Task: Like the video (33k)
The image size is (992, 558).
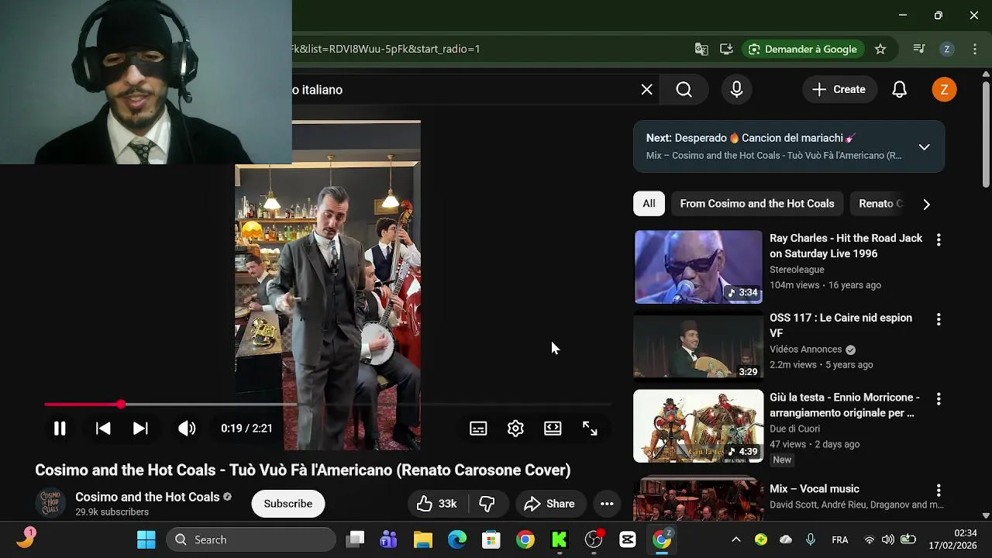Action: click(x=437, y=504)
